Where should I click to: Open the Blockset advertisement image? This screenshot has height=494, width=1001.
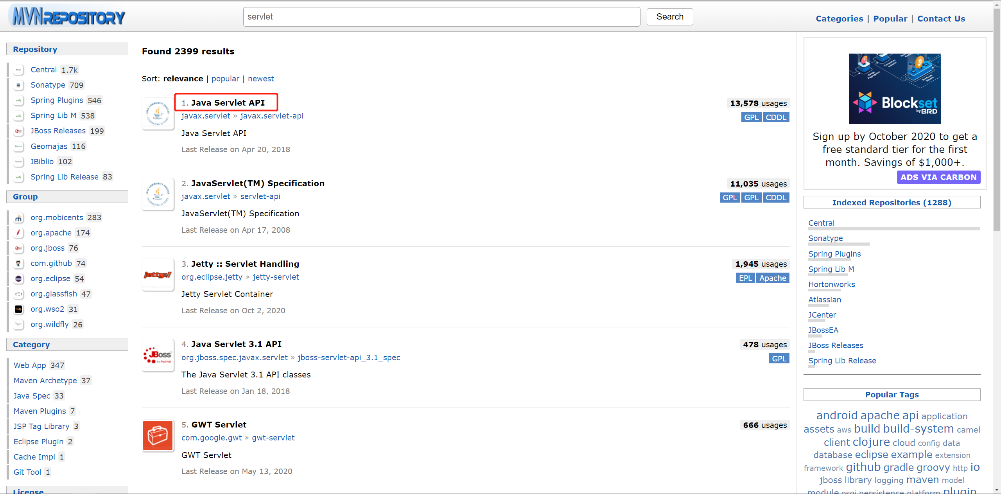coord(895,89)
